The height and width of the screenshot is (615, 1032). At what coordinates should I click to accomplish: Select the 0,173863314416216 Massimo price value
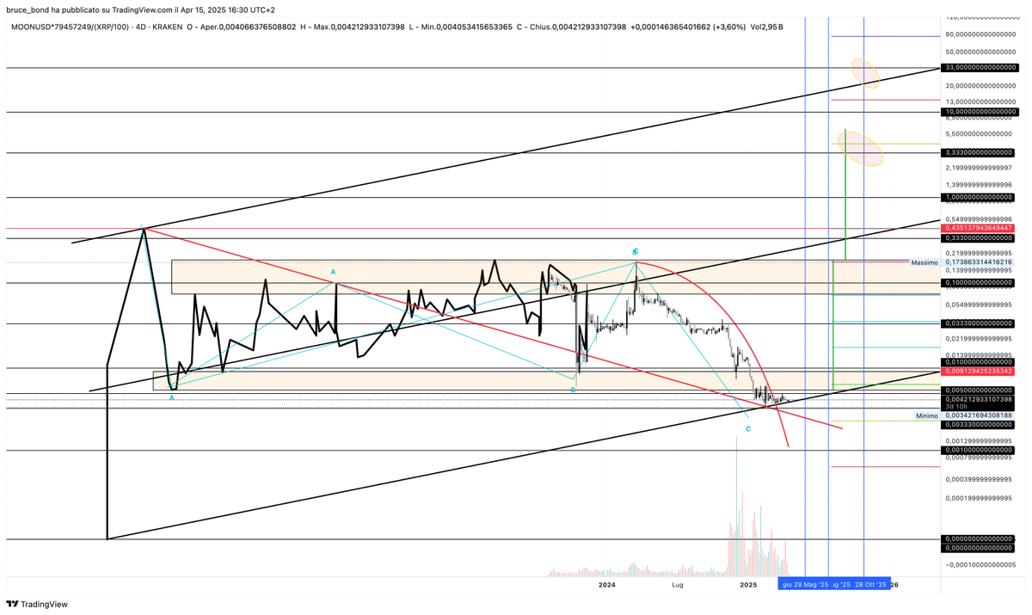(x=980, y=261)
